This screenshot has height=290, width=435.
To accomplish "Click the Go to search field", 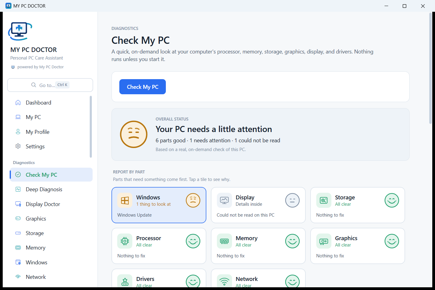I will [50, 85].
